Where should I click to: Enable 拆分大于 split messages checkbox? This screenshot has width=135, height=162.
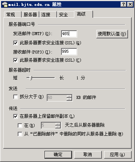pos(15,97)
